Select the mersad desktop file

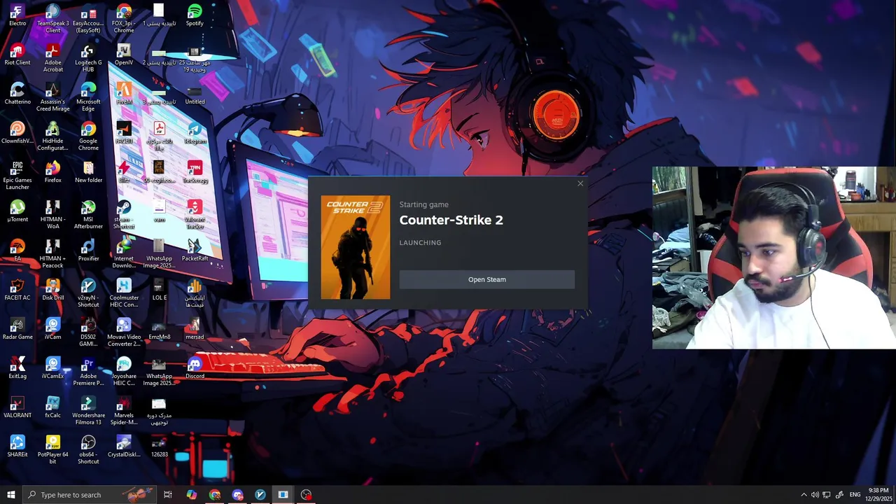[x=195, y=329]
